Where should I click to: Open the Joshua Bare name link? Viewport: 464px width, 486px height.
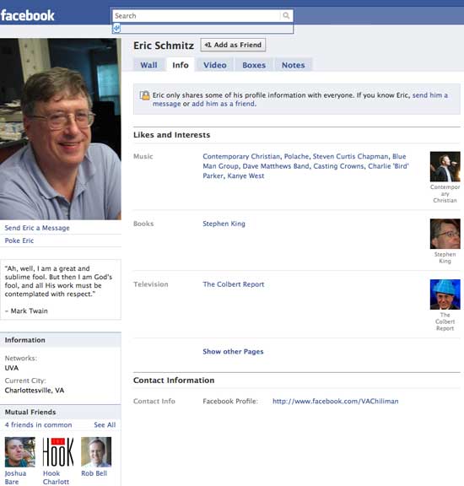click(15, 478)
